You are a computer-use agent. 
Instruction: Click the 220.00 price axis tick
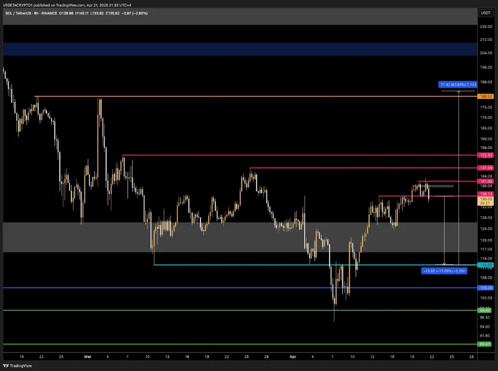pyautogui.click(x=485, y=27)
